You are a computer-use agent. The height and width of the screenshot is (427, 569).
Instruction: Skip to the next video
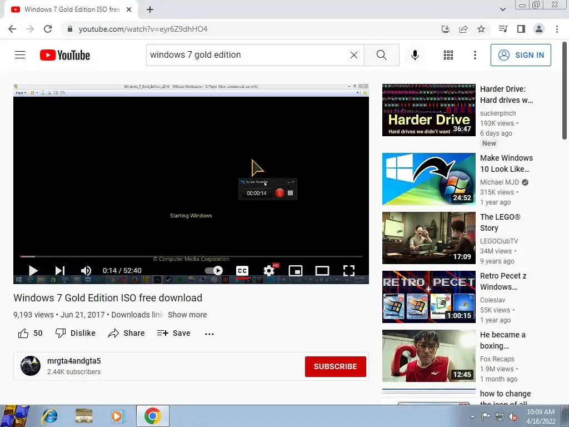[x=60, y=271]
